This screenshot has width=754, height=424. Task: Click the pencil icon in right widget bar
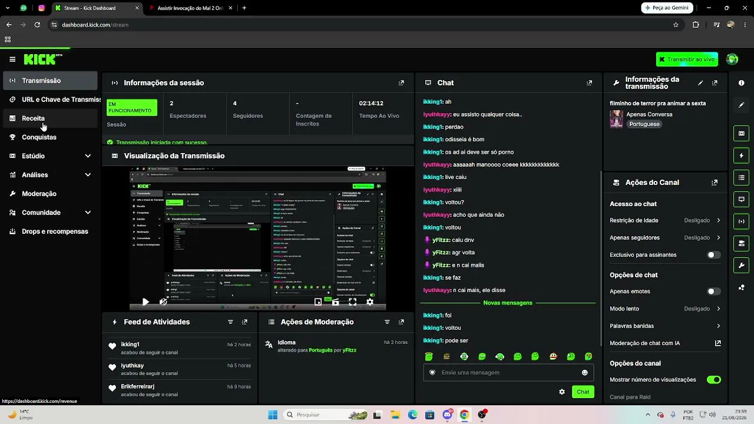pos(742,105)
